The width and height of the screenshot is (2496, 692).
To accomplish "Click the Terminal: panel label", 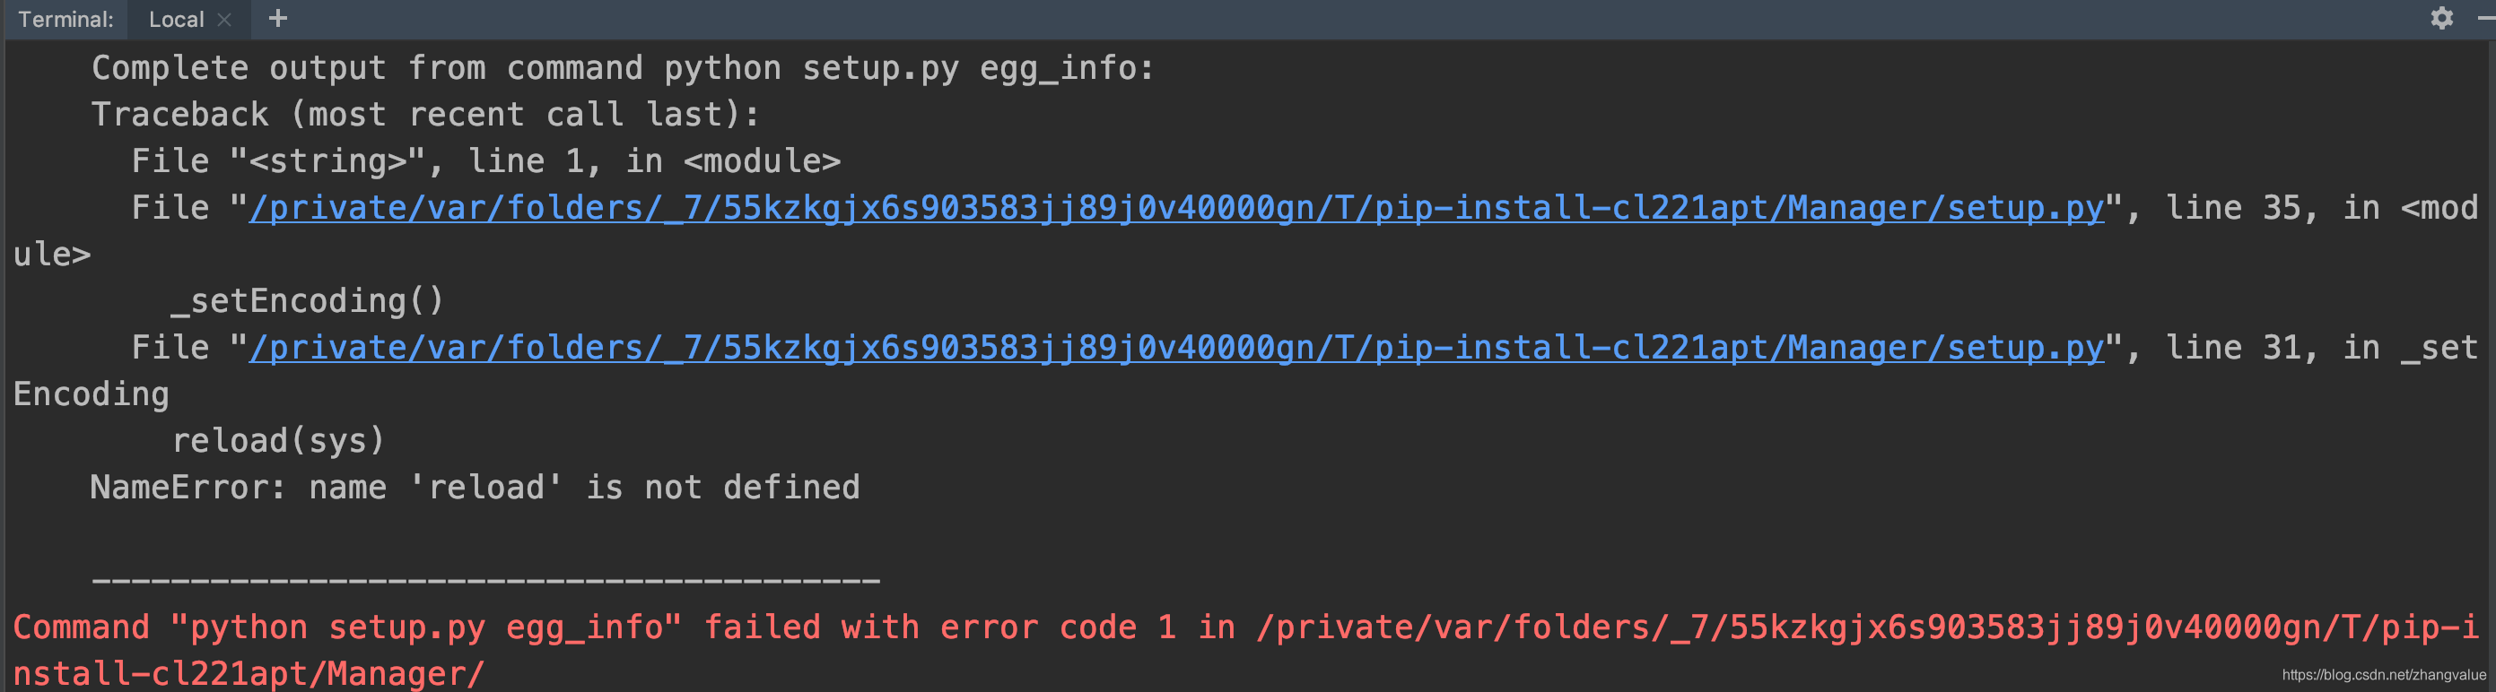I will (x=64, y=19).
